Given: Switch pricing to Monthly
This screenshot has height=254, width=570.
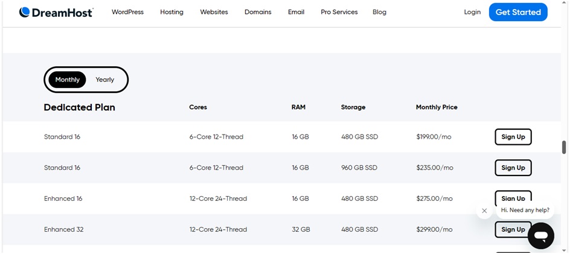Looking at the screenshot, I should pos(68,80).
